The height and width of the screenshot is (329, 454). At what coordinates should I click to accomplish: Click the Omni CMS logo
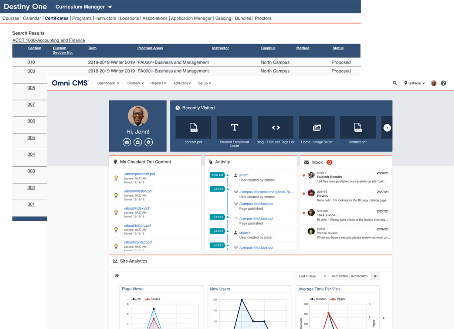(x=70, y=83)
